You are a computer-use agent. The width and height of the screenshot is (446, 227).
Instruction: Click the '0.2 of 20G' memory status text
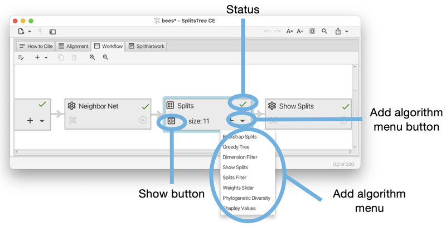[343, 164]
